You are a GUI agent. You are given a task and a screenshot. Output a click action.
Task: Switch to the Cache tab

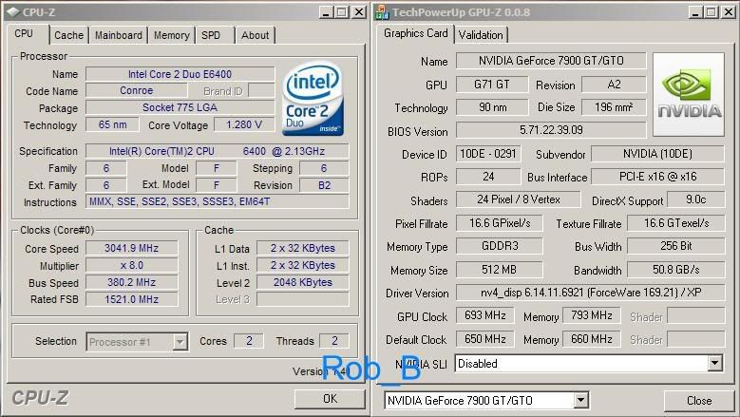coord(68,35)
